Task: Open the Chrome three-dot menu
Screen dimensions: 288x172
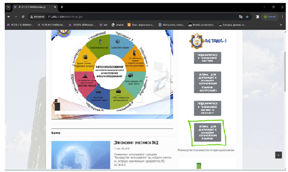Action: click(282, 17)
